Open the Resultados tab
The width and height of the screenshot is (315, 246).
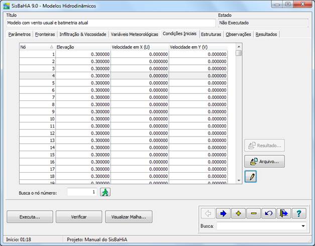tap(266, 34)
